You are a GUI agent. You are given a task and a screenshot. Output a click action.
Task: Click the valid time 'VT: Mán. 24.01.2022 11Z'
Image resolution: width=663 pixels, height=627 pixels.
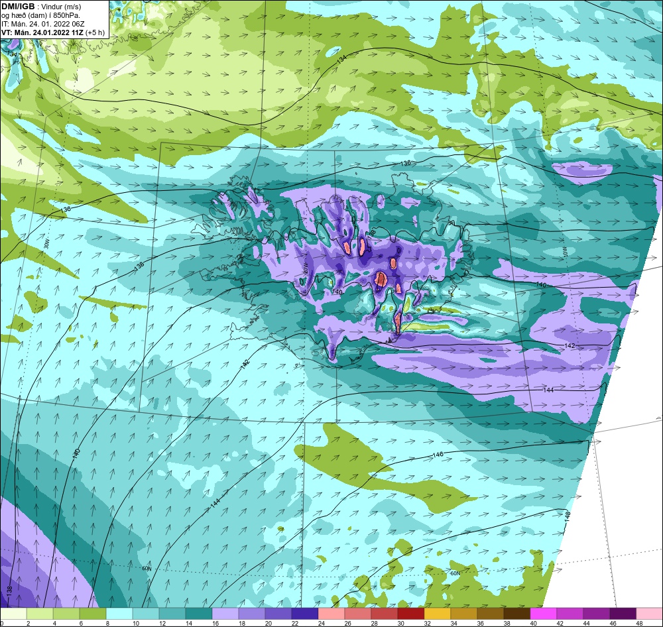[42, 32]
